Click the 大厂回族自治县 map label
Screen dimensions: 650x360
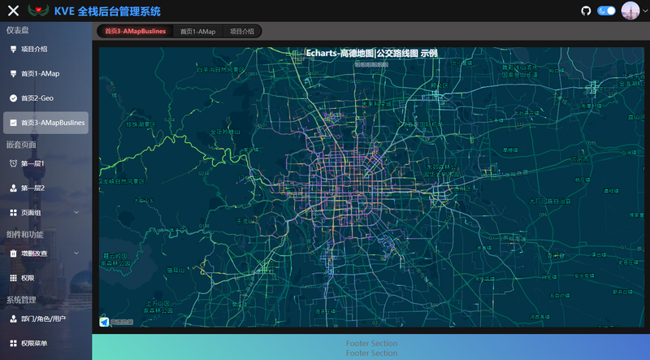tap(550, 202)
